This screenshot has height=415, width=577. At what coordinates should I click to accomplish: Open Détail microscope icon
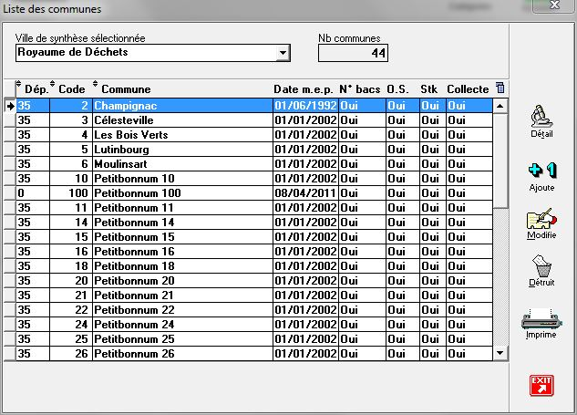pyautogui.click(x=541, y=118)
